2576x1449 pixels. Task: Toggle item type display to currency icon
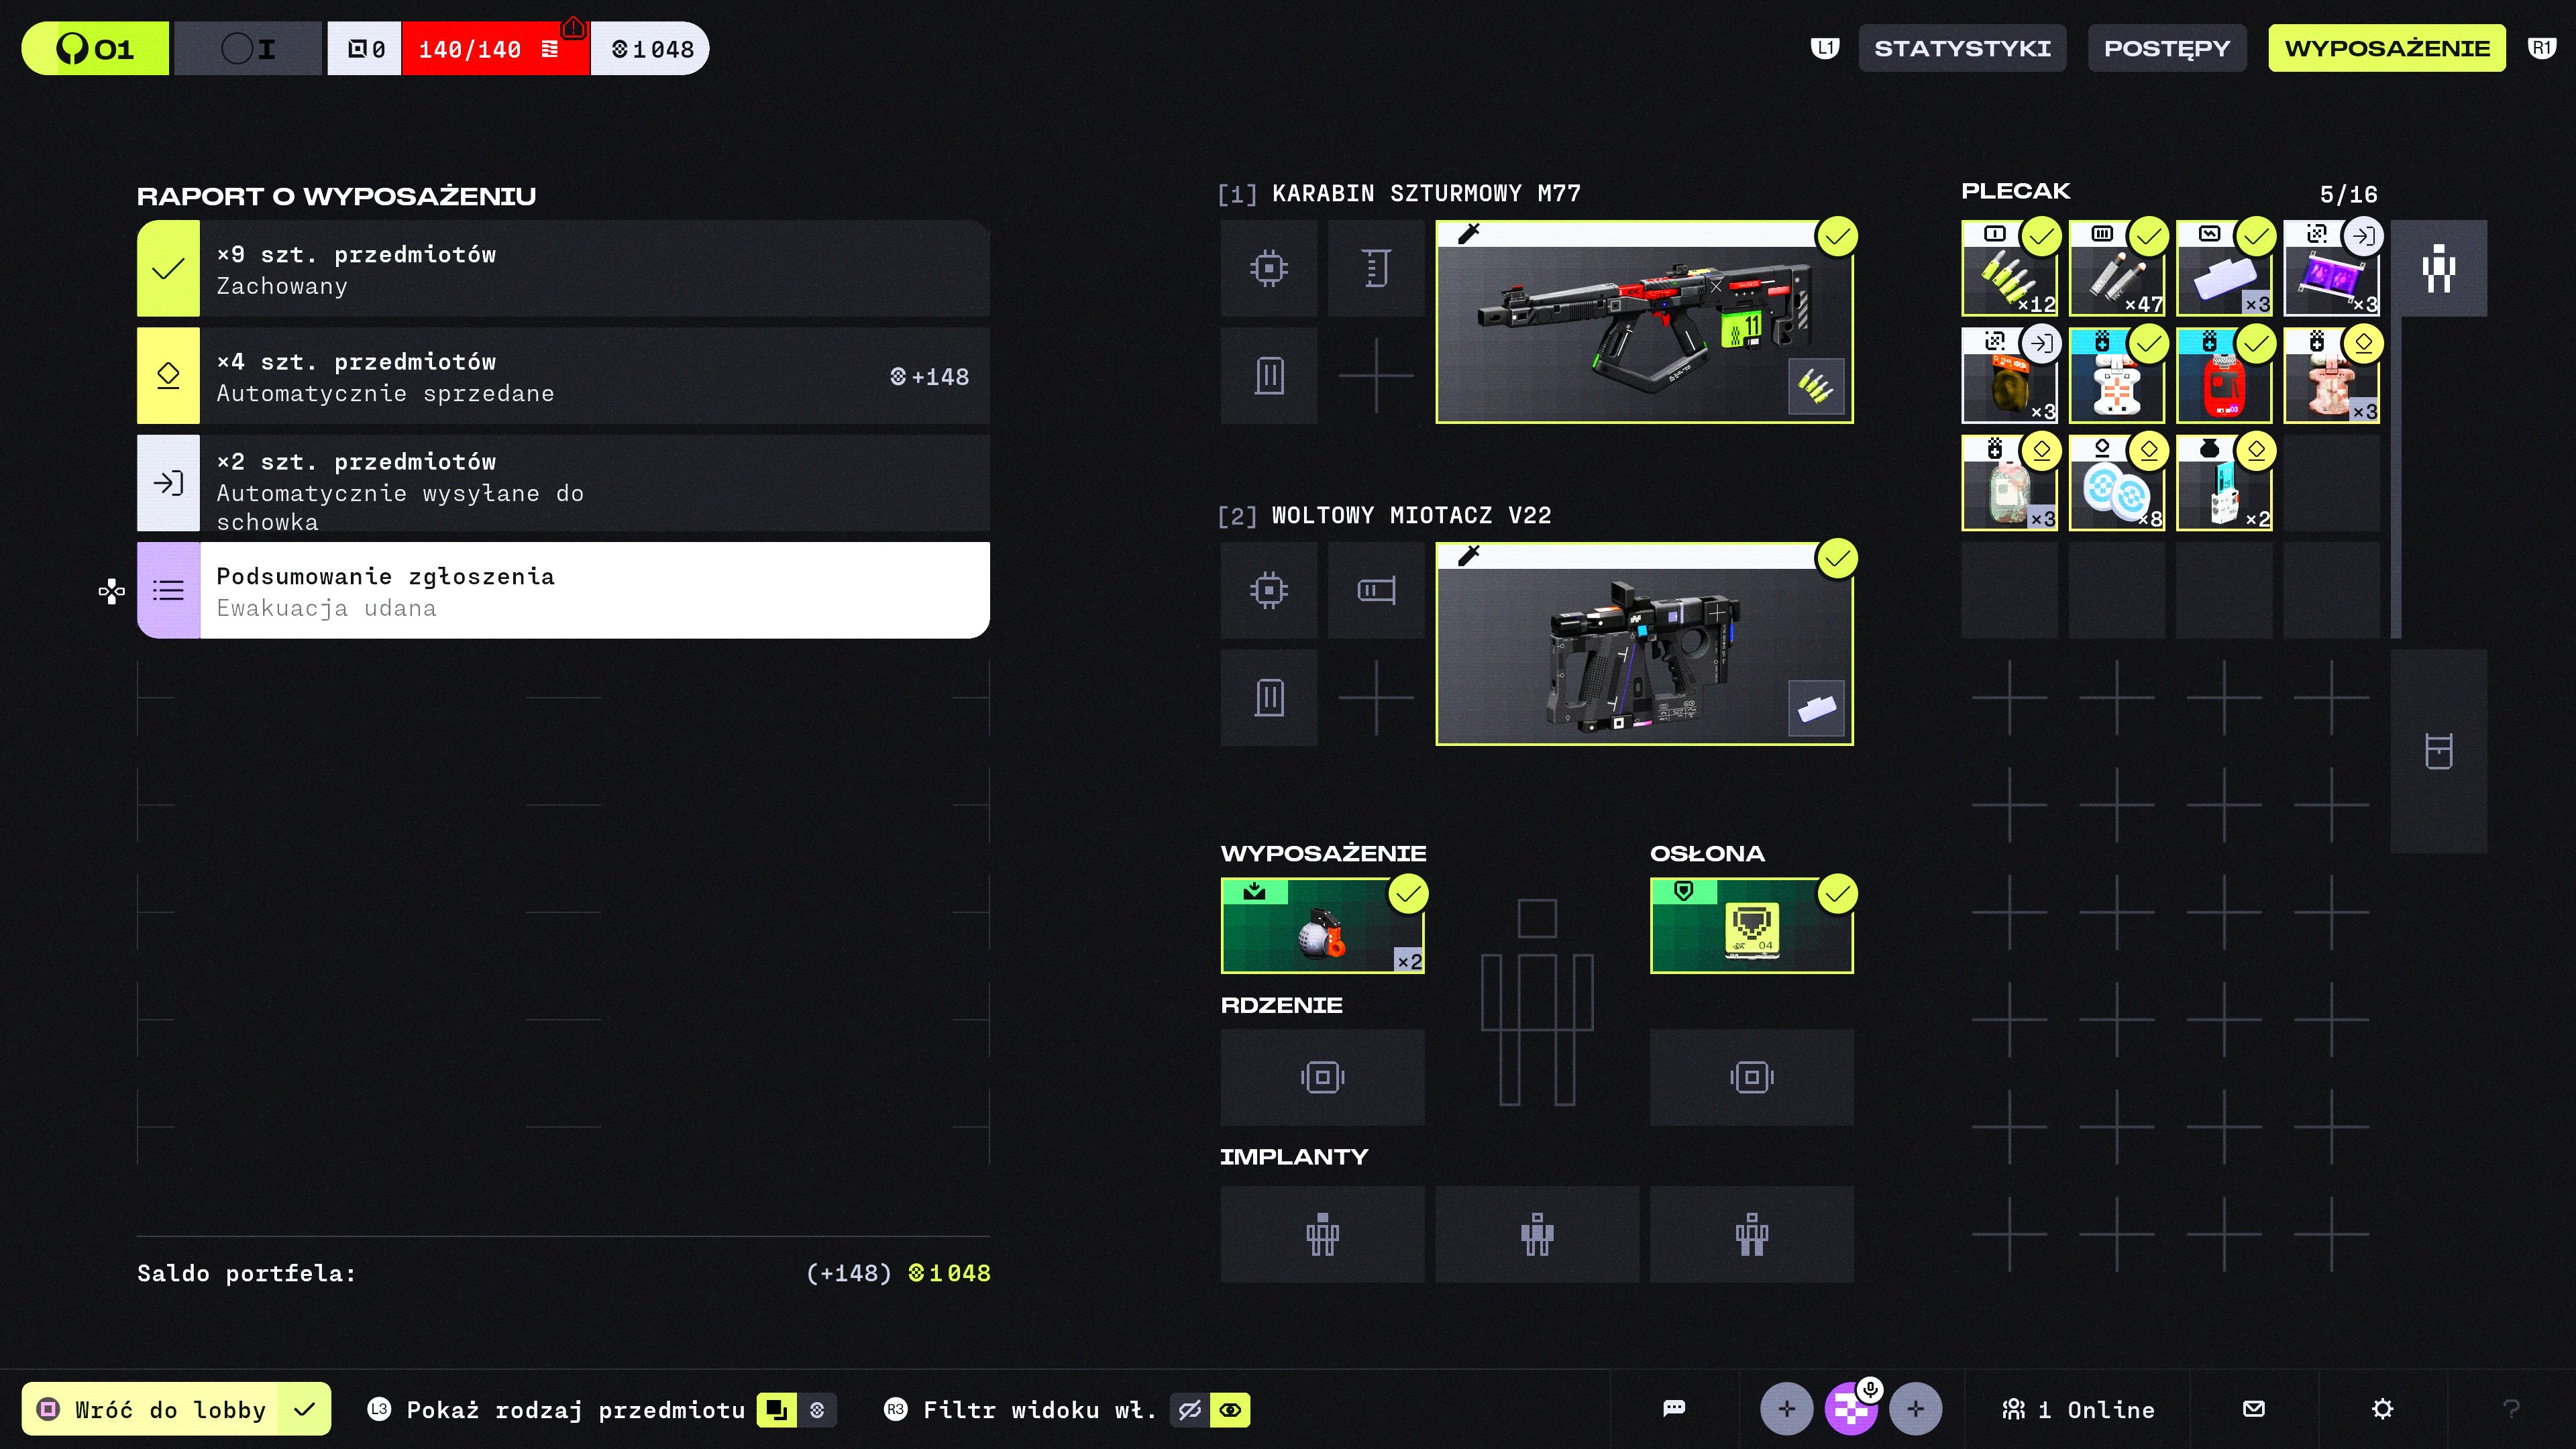coord(817,1410)
